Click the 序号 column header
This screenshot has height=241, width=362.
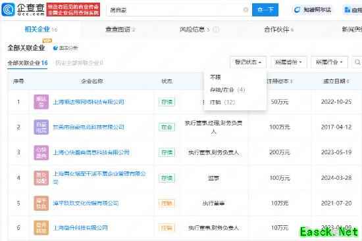(18, 81)
